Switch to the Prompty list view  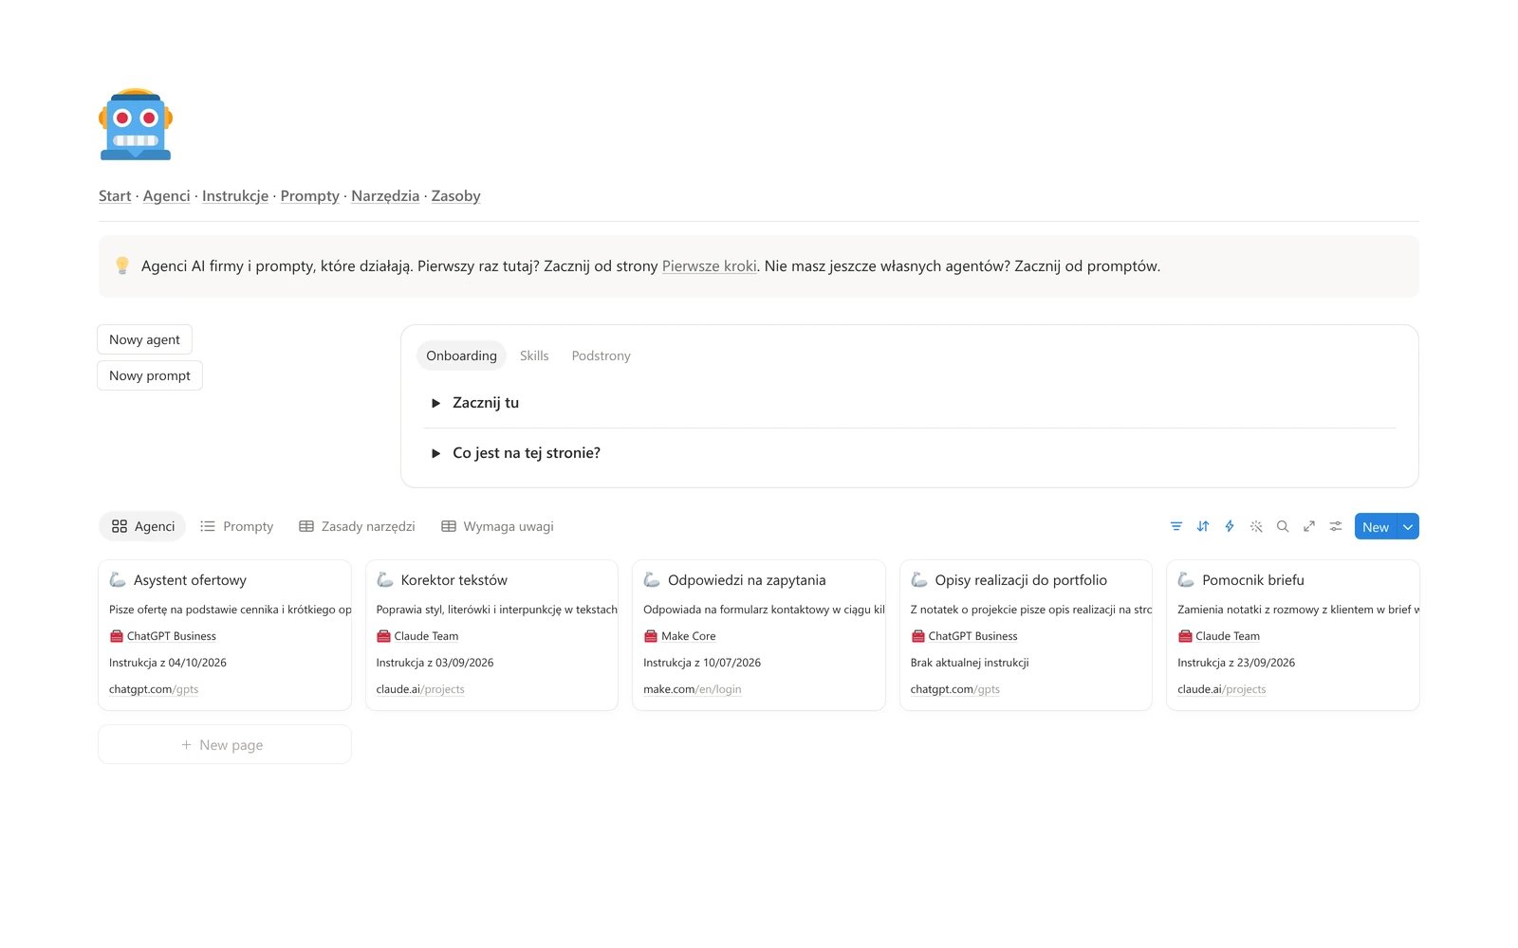(237, 526)
